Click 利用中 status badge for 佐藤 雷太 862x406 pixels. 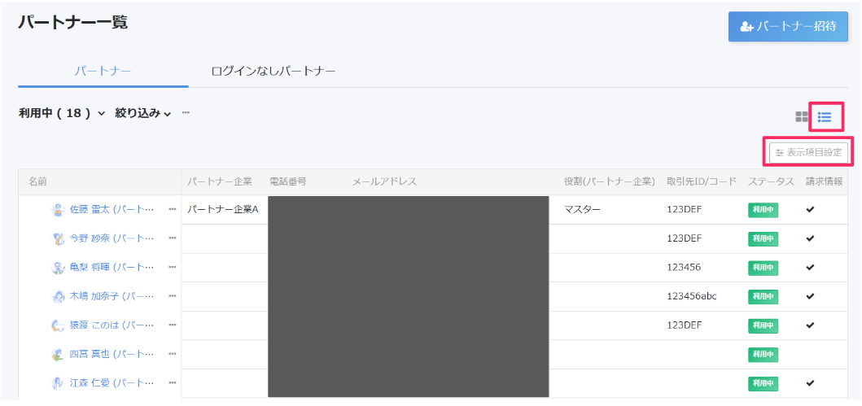pos(763,210)
